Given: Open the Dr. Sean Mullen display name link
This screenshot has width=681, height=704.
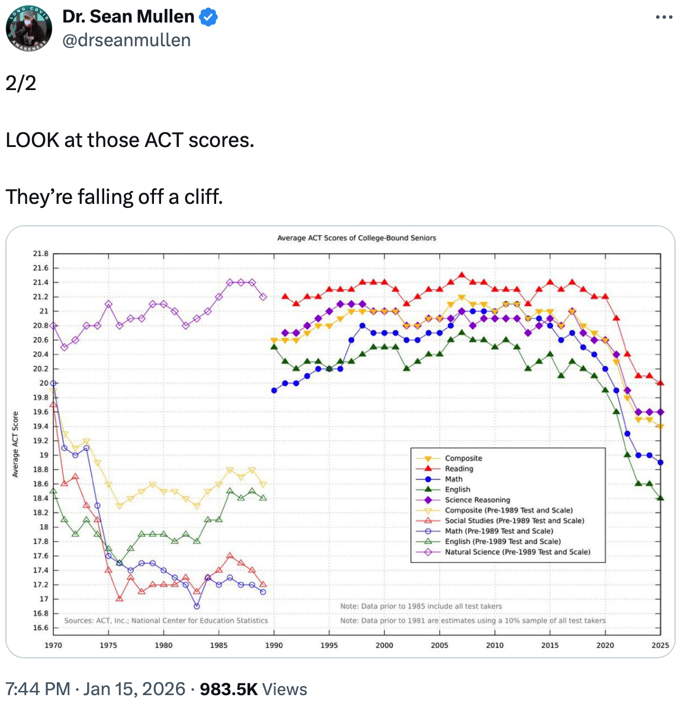Looking at the screenshot, I should pos(129,17).
